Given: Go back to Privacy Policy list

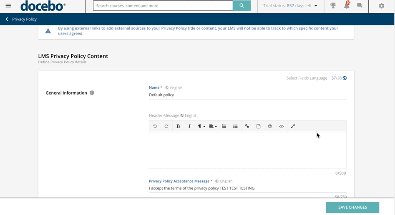Looking at the screenshot, I should point(7,19).
